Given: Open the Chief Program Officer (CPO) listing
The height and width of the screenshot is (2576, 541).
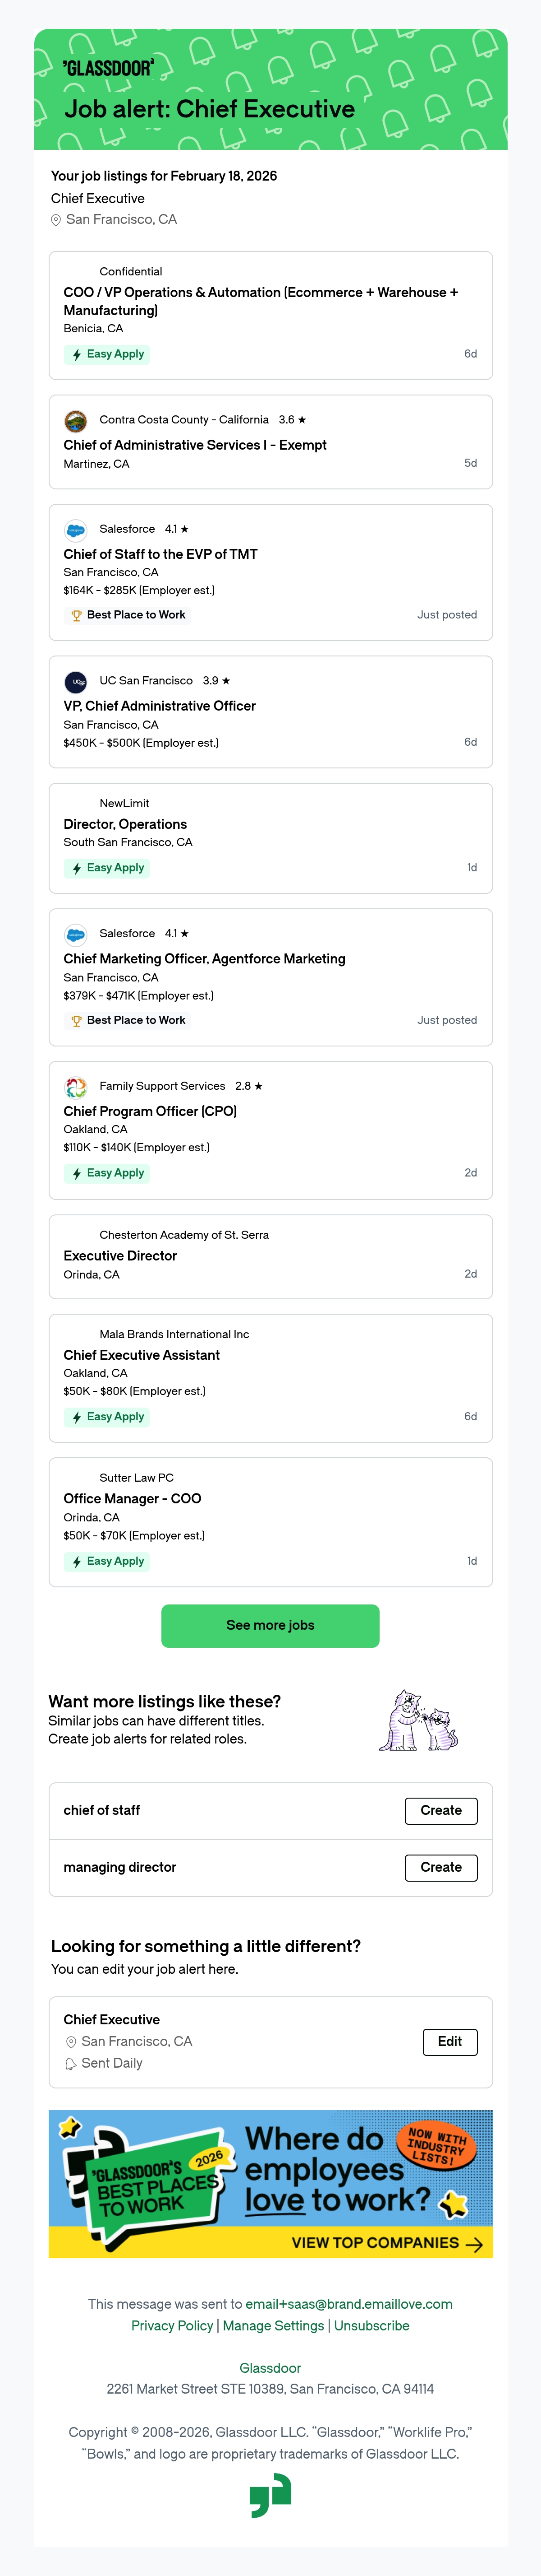Looking at the screenshot, I should (151, 1111).
